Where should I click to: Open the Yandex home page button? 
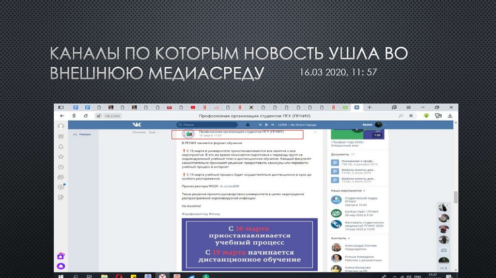(74, 116)
